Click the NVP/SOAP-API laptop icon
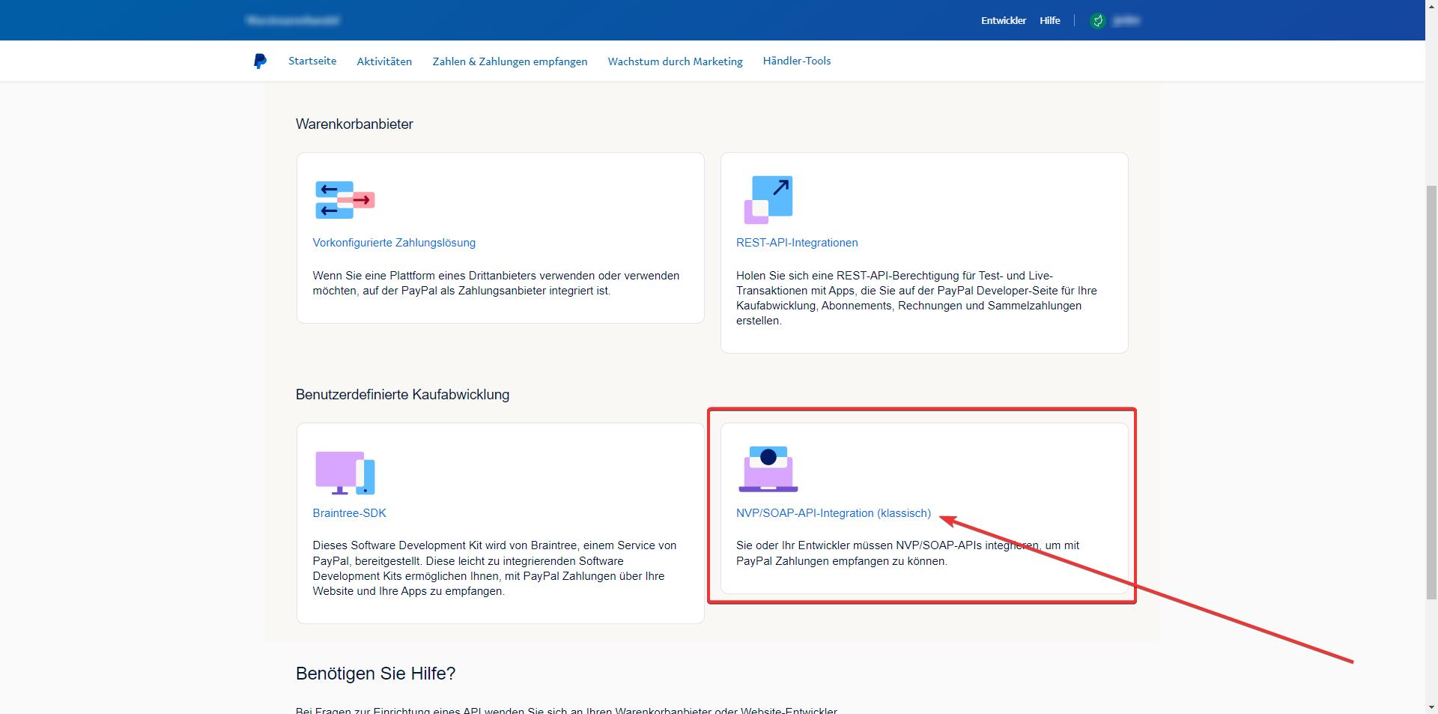The height and width of the screenshot is (714, 1438). tap(768, 469)
